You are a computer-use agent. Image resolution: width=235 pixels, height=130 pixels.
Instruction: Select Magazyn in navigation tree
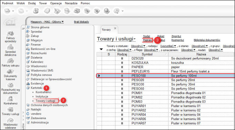click(37, 40)
